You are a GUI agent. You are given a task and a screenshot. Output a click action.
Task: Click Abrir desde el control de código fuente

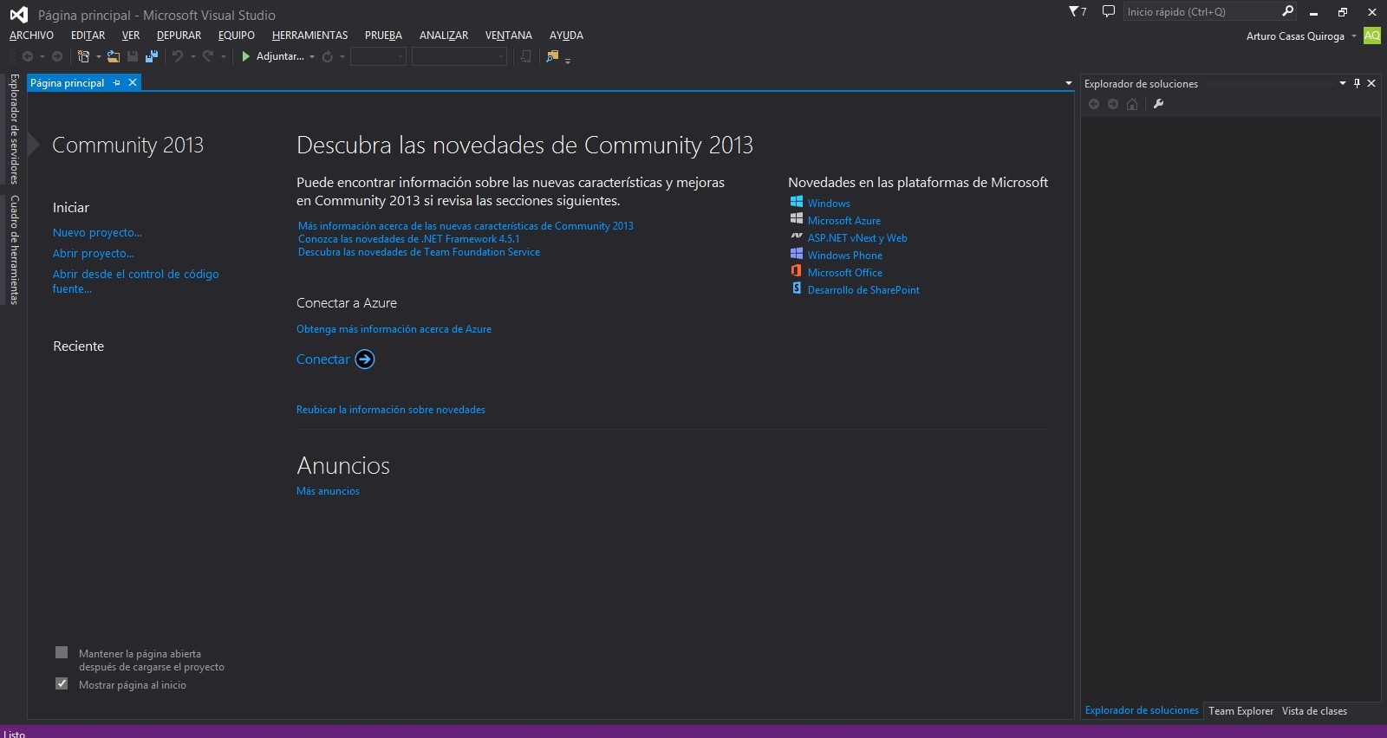135,282
